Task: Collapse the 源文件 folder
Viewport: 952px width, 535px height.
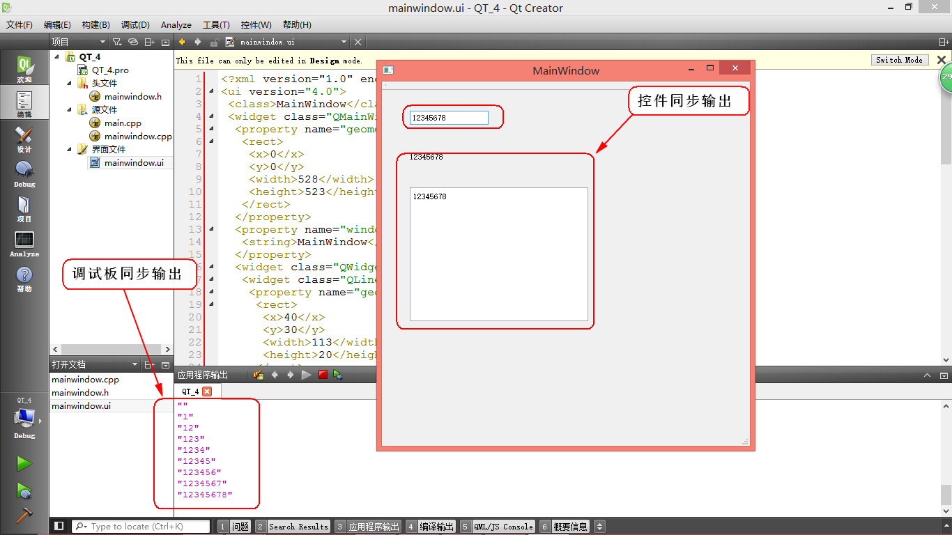Action: (x=70, y=110)
